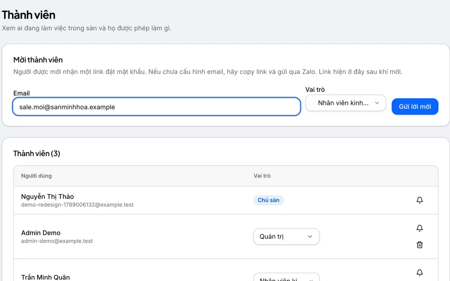Image resolution: width=450 pixels, height=281 pixels.
Task: Click the bell icon in Nguyễn Thị Thảo row
Action: click(x=420, y=200)
